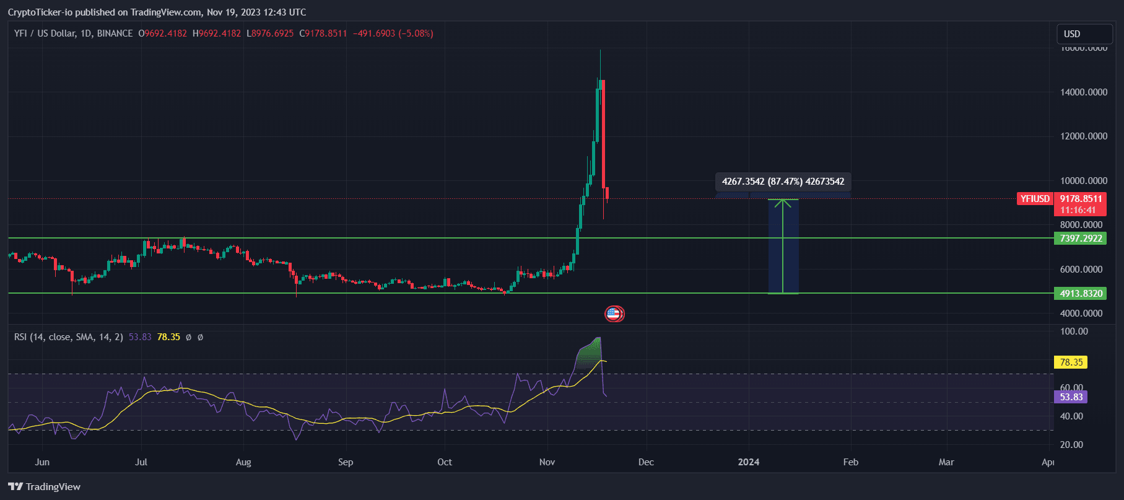The height and width of the screenshot is (500, 1124).
Task: Select the green 4913.8320 price label
Action: (x=1080, y=293)
